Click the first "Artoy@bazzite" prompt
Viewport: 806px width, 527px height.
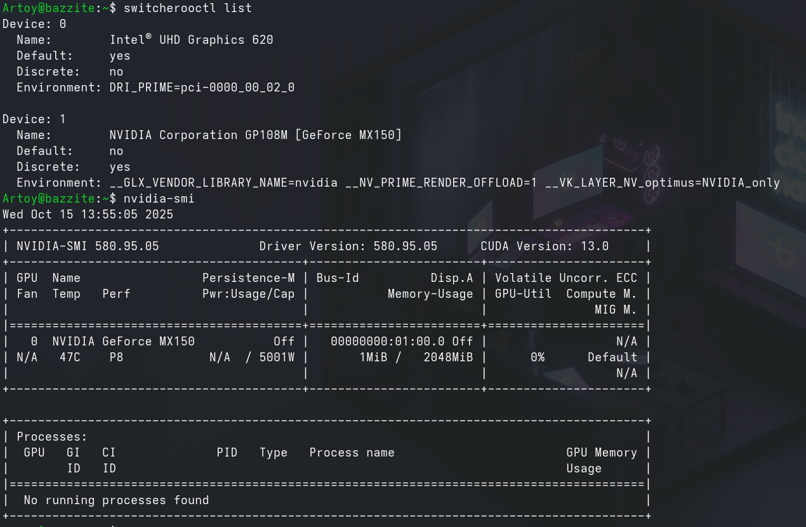(x=49, y=8)
